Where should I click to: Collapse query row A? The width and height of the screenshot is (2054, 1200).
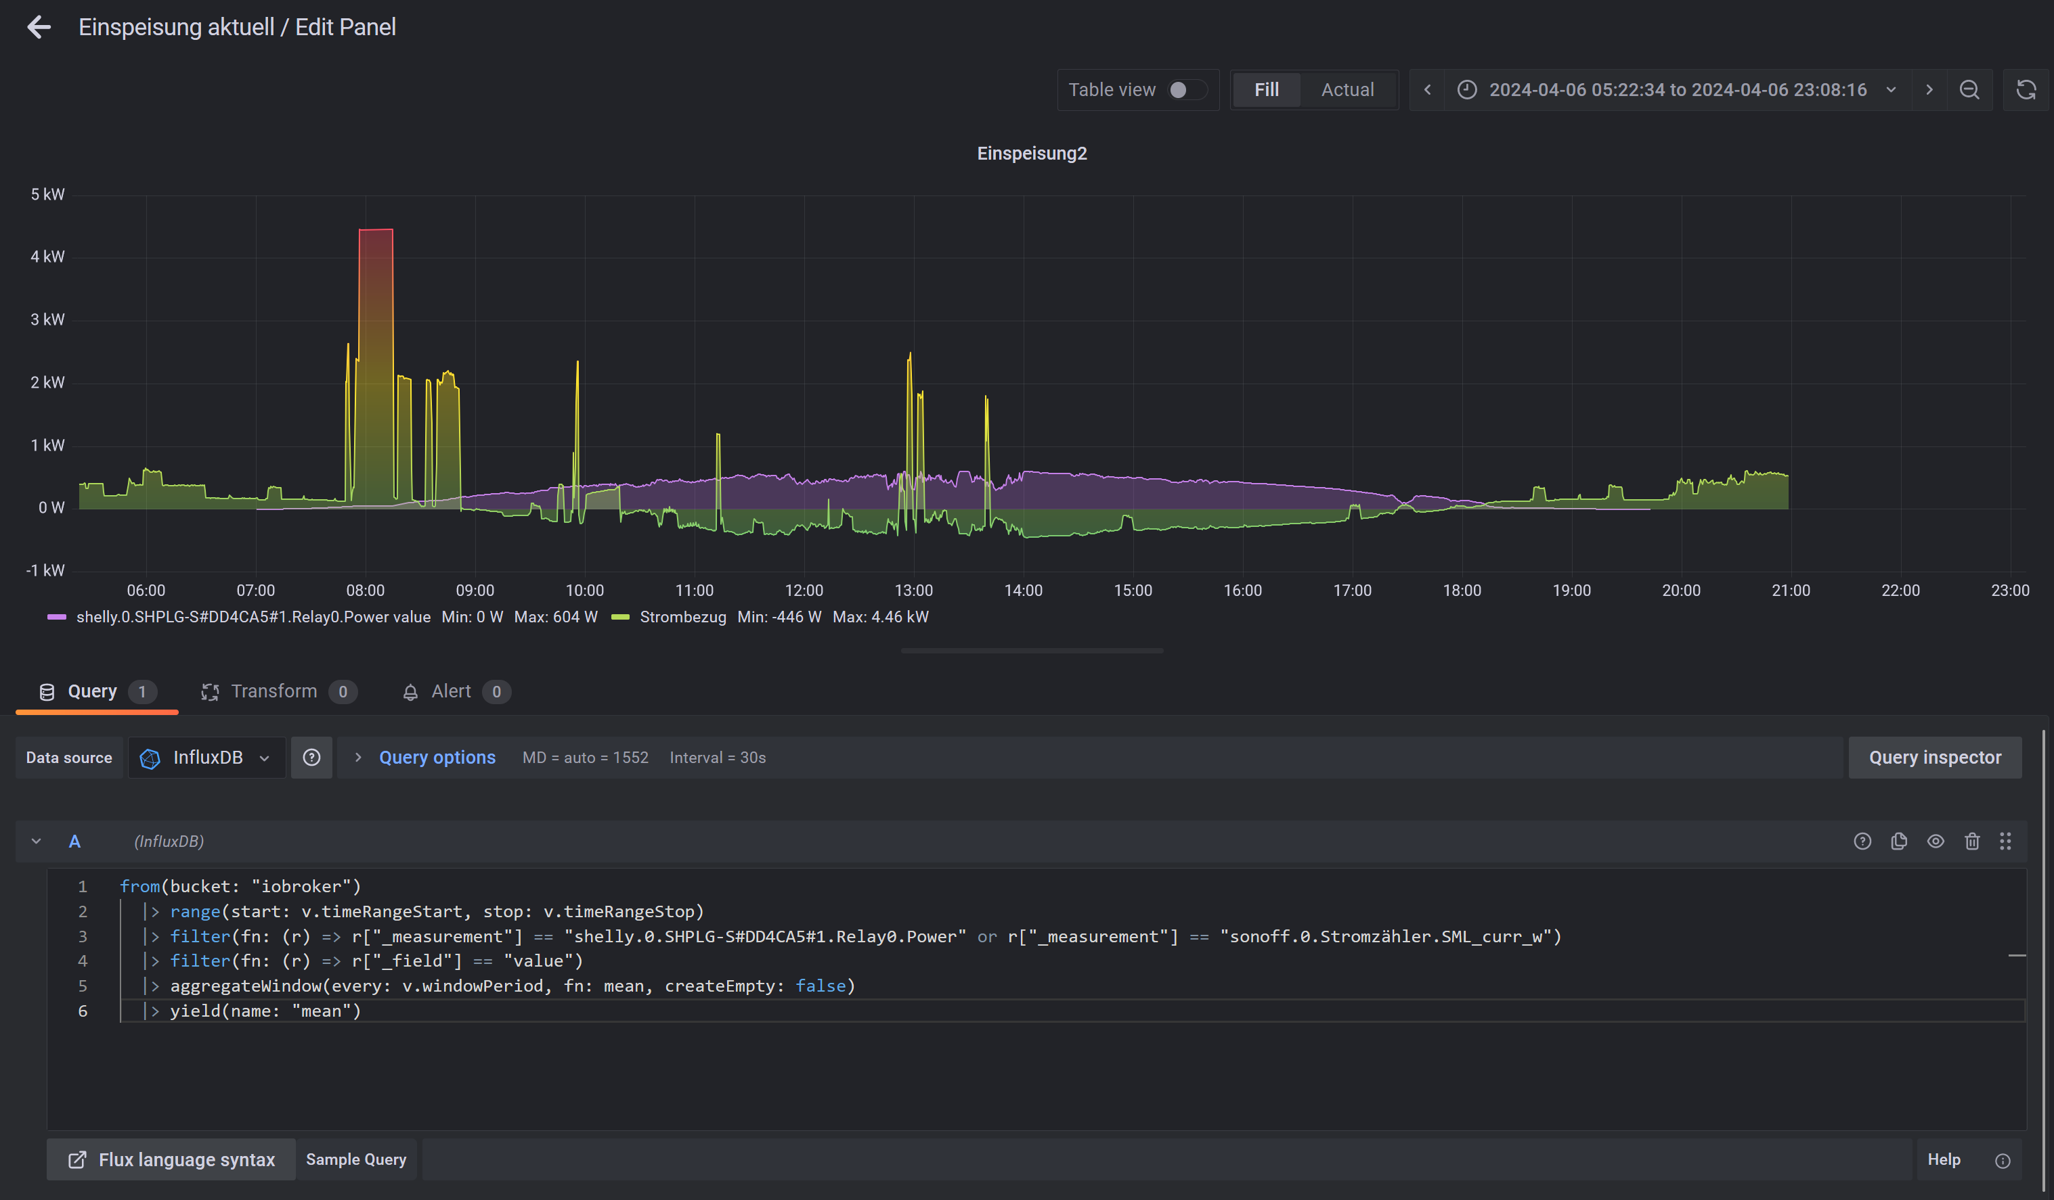[36, 841]
